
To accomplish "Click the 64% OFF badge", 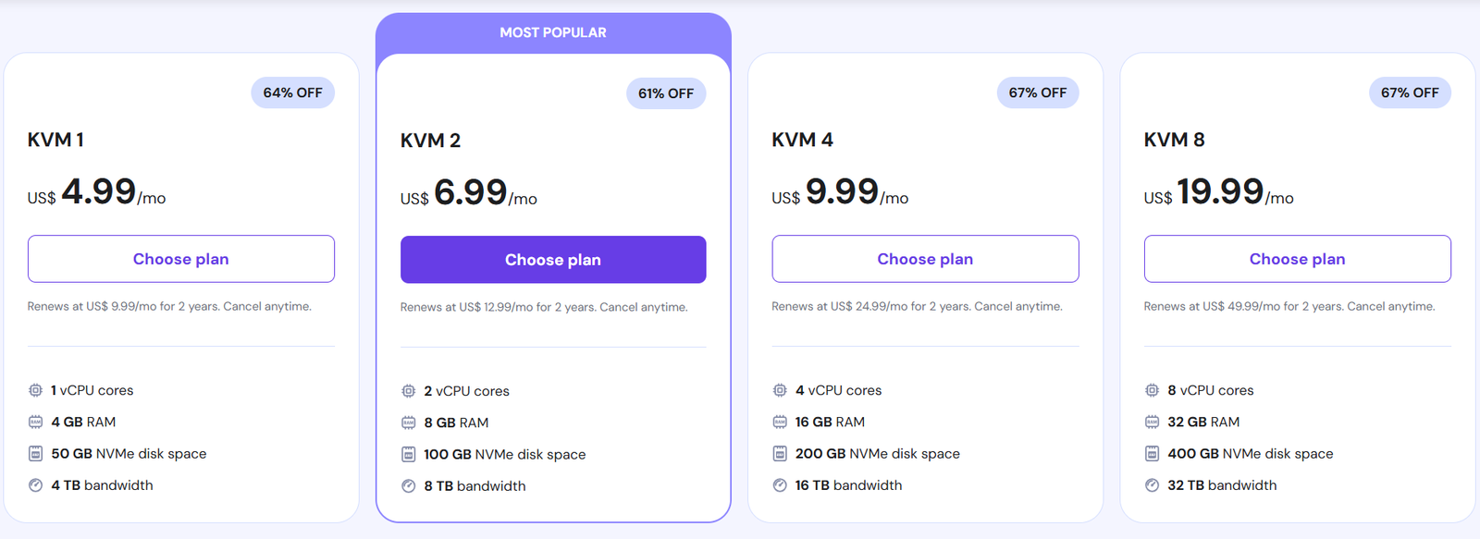I will click(292, 92).
